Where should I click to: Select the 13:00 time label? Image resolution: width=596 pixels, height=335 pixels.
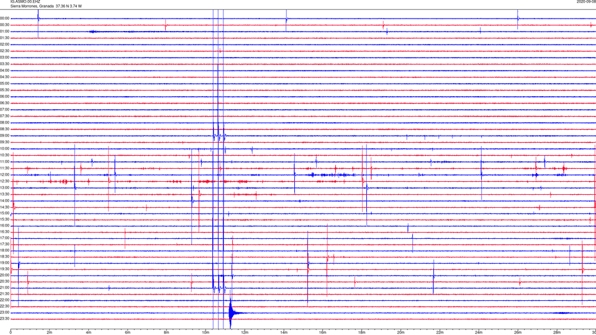5,187
